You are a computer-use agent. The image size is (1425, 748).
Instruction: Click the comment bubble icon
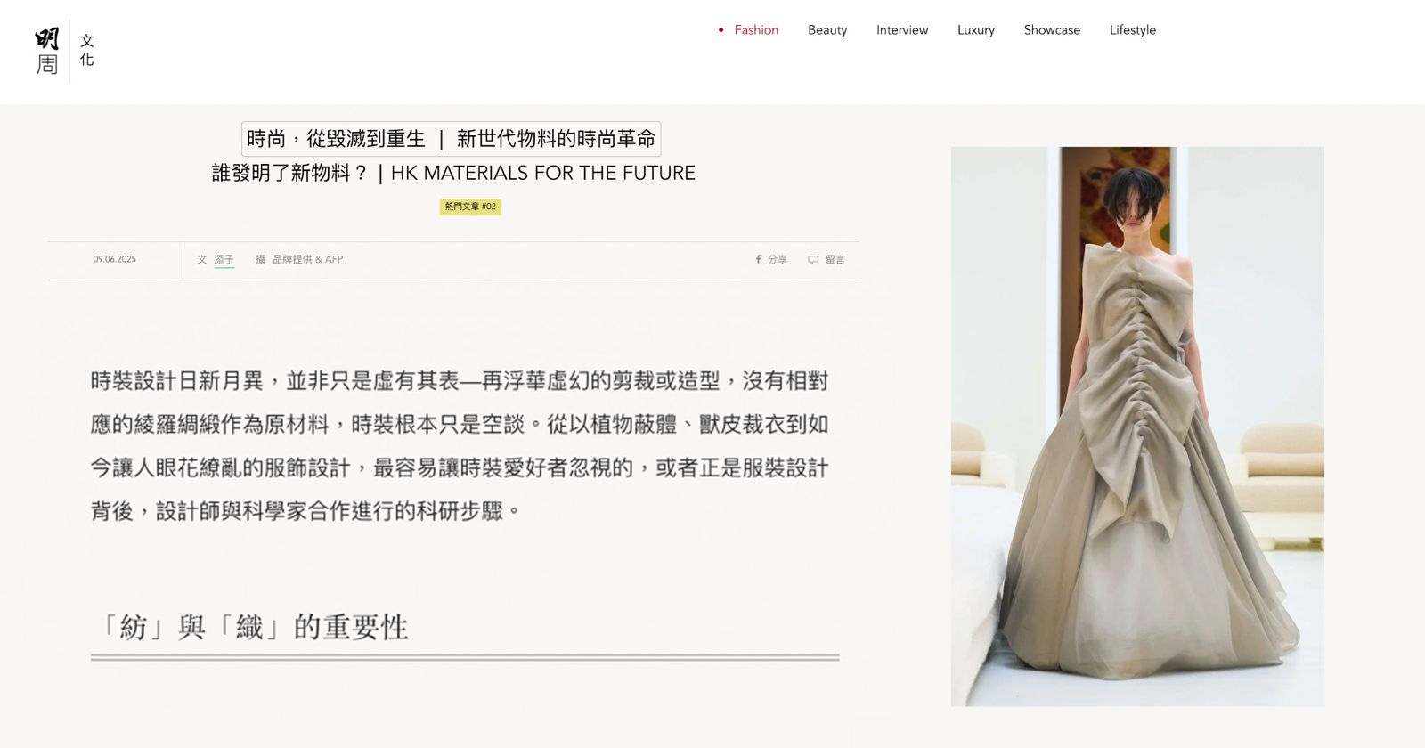click(x=813, y=260)
